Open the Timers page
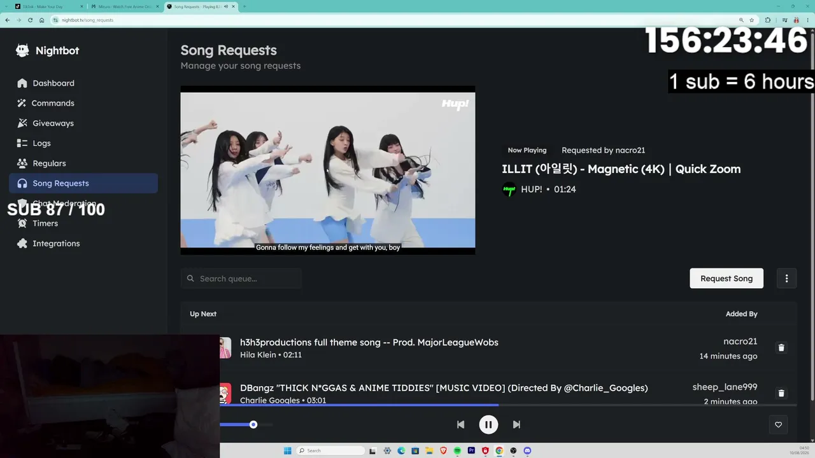815x458 pixels. (83, 223)
